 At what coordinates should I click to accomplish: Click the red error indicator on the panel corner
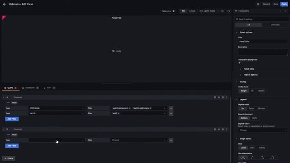pos(3,17)
